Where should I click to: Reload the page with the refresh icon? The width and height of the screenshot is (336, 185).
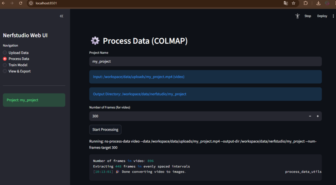[21, 3]
